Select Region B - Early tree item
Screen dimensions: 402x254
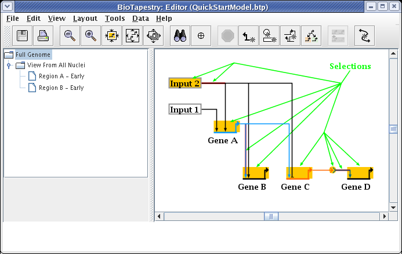click(61, 88)
